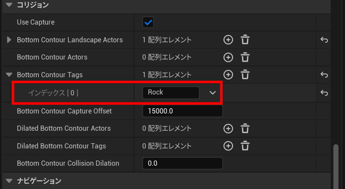Image resolution: width=345 pixels, height=189 pixels.
Task: Add element to Dilated Bottom Contour Actors
Action: (x=228, y=129)
